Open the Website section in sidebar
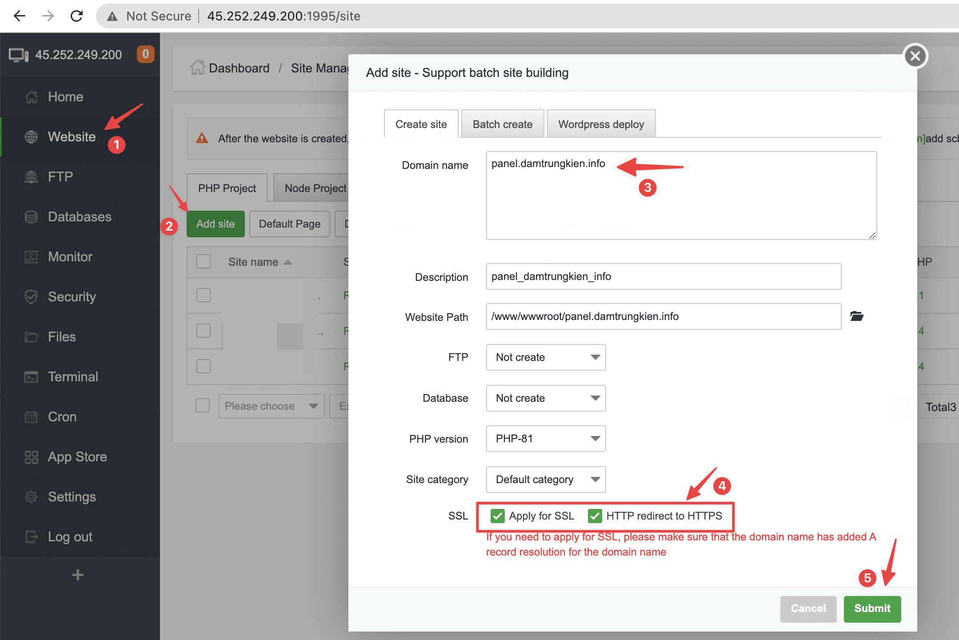This screenshot has width=959, height=640. tap(71, 136)
